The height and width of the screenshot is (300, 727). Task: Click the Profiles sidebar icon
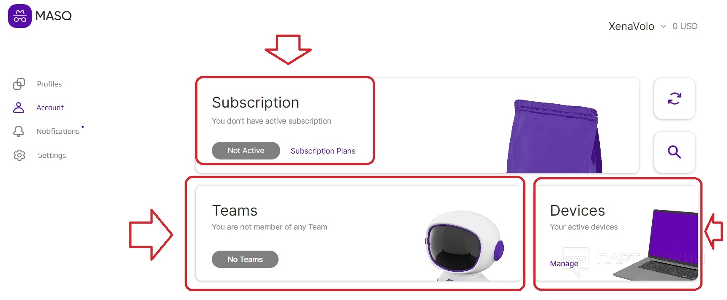(19, 84)
